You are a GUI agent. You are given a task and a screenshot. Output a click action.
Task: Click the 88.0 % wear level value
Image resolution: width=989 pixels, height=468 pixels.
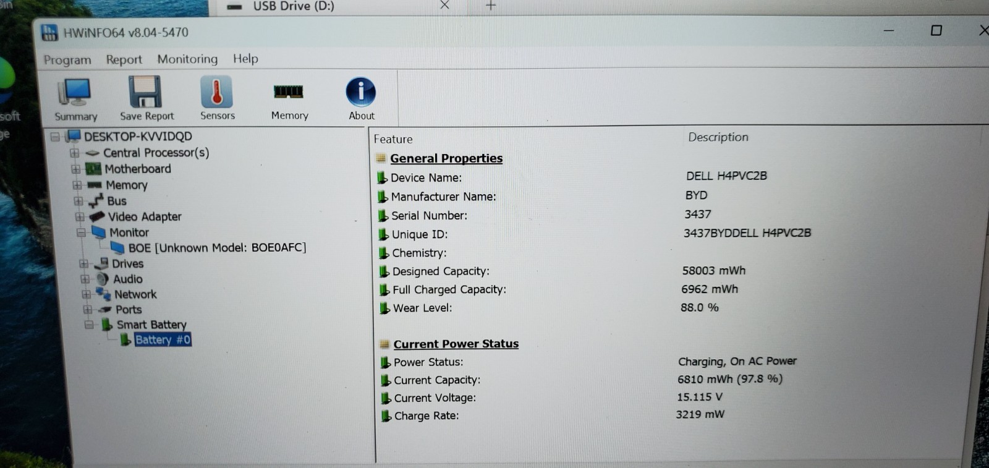700,308
